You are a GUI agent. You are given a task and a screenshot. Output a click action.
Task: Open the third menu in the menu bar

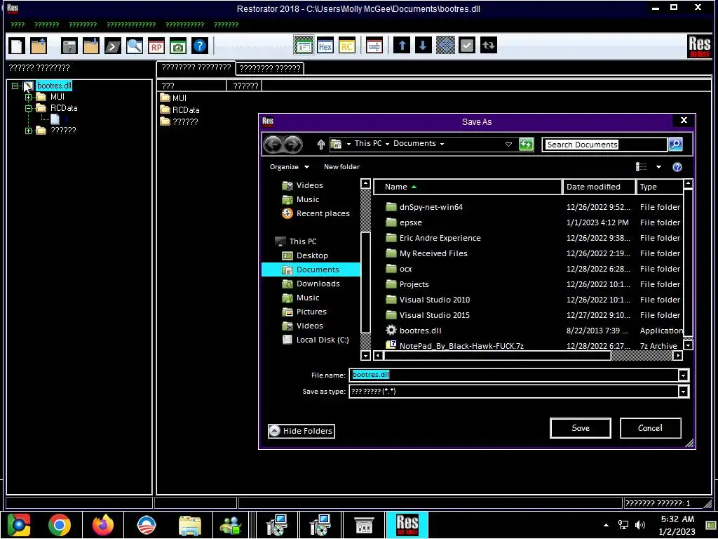pyautogui.click(x=83, y=25)
